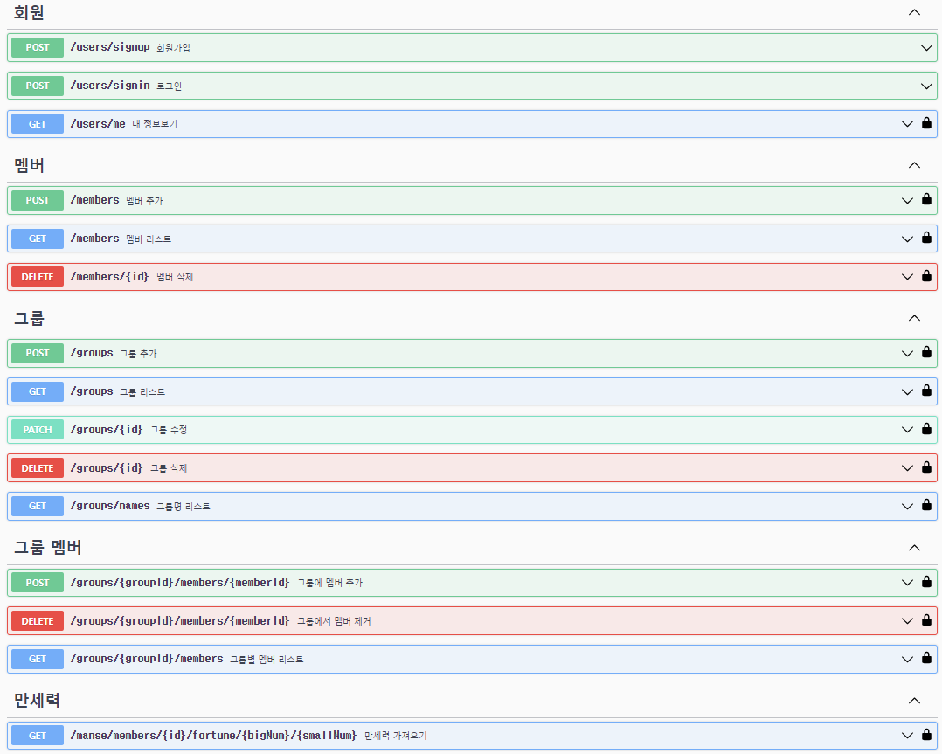Click GET badge for /groups 그룹 리스트
This screenshot has width=942, height=754.
pyautogui.click(x=38, y=391)
